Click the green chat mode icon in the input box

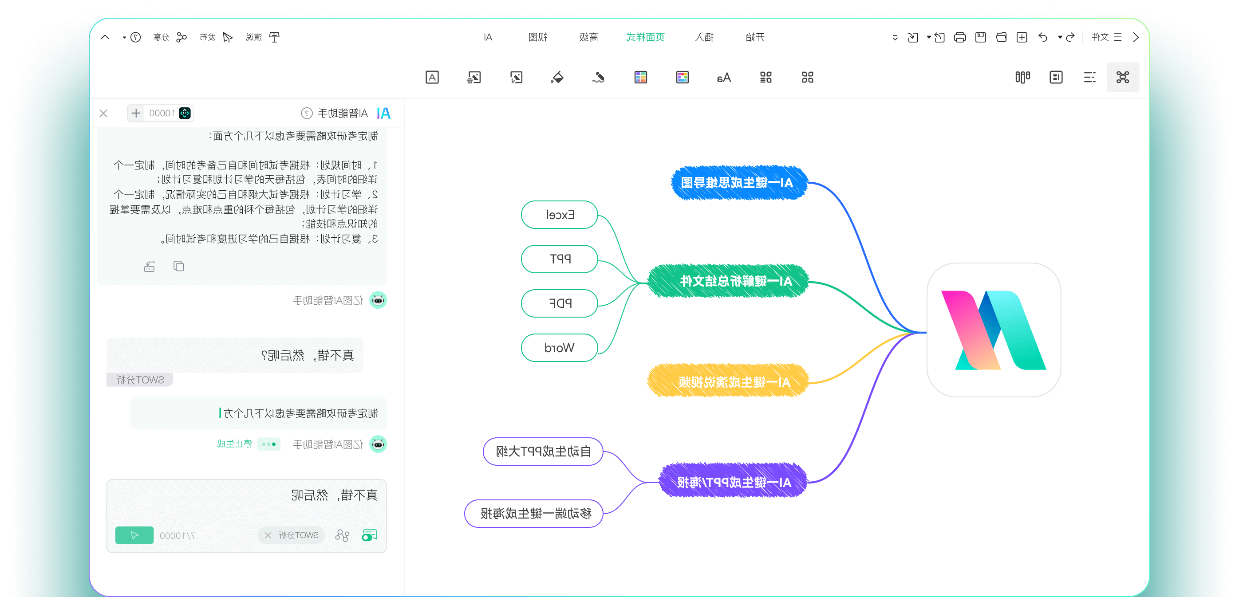[369, 535]
